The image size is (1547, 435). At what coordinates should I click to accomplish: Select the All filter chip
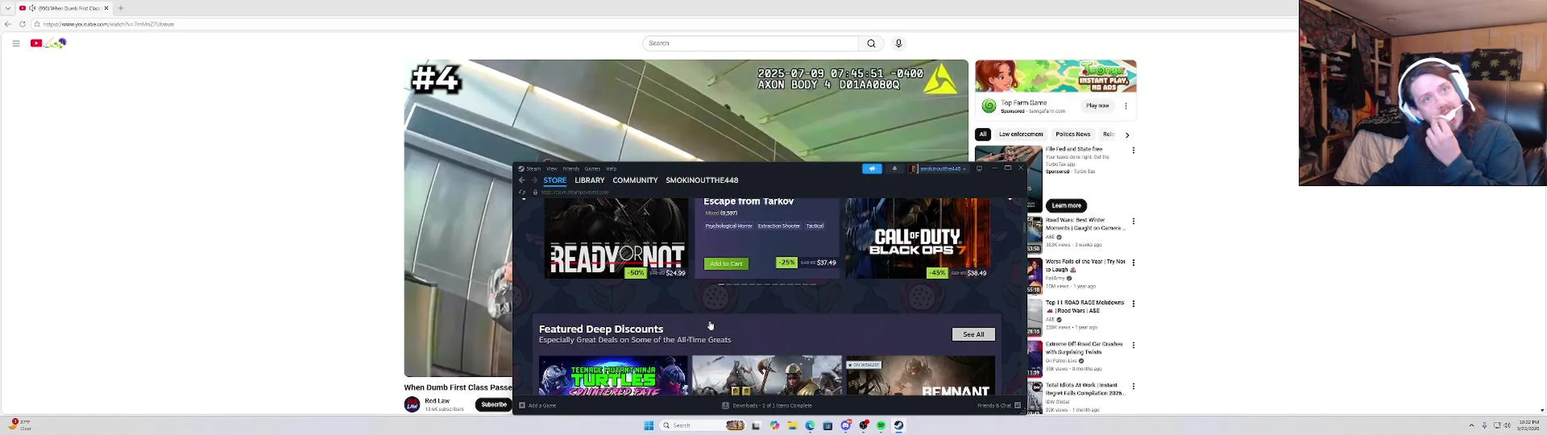(983, 134)
